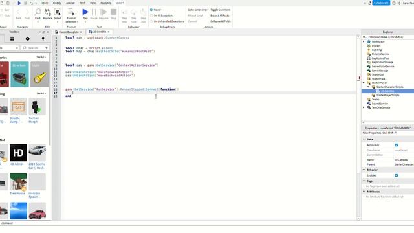Navigate Back using the back arrow
Image resolution: width=414 pixels, height=233 pixels.
click(18, 12)
